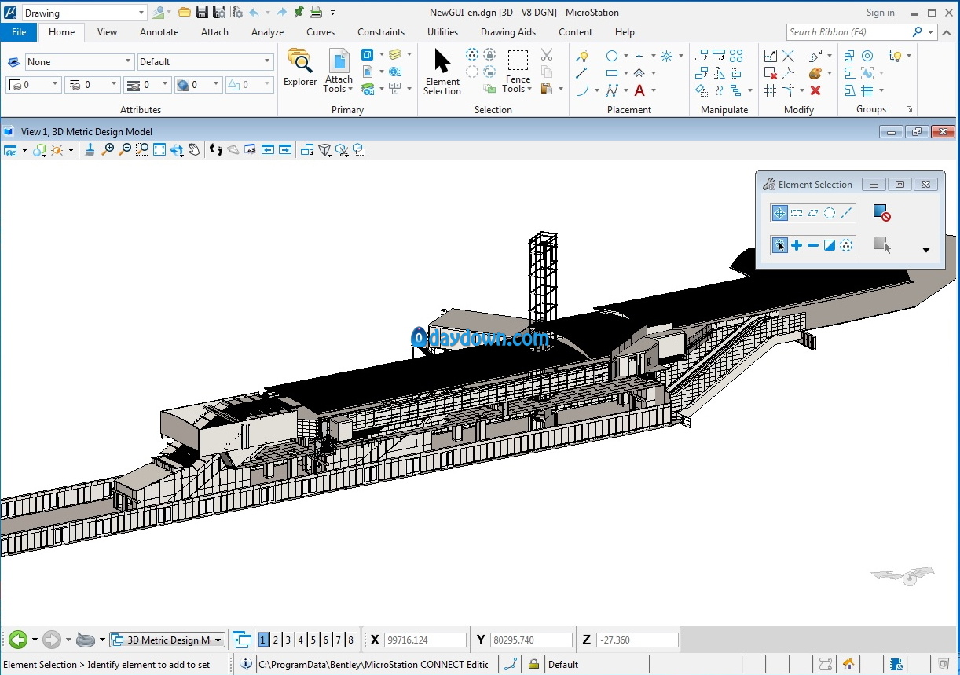Image resolution: width=960 pixels, height=675 pixels.
Task: Open the Search Ribbon options dropdown arrow
Action: coord(931,32)
